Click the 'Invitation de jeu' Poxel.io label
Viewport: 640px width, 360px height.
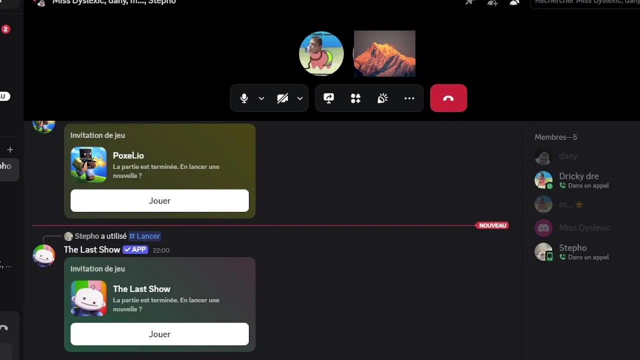(97, 135)
